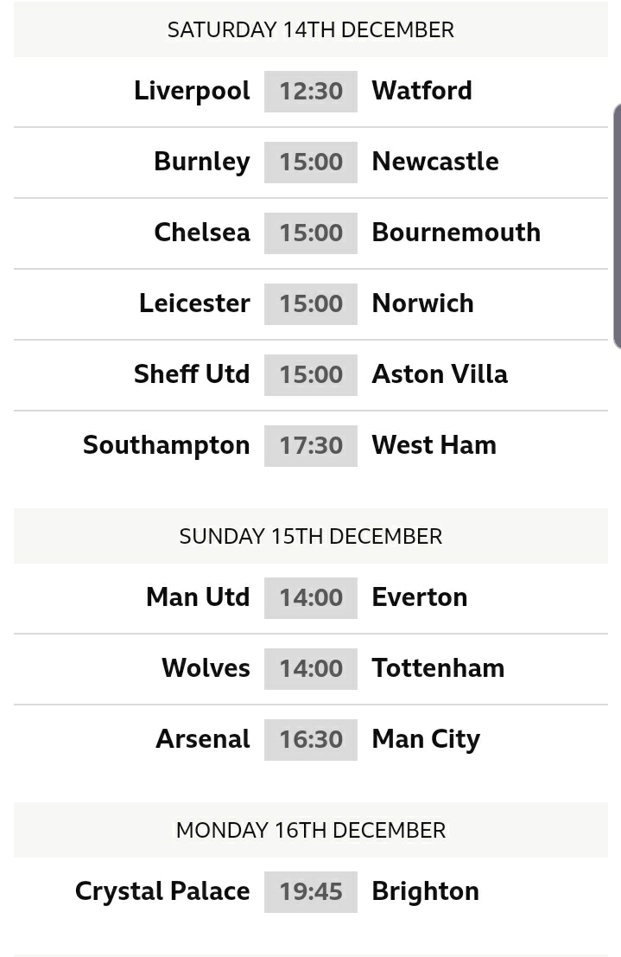Select Watford in the first fixture
This screenshot has height=957, width=621.
tap(421, 91)
